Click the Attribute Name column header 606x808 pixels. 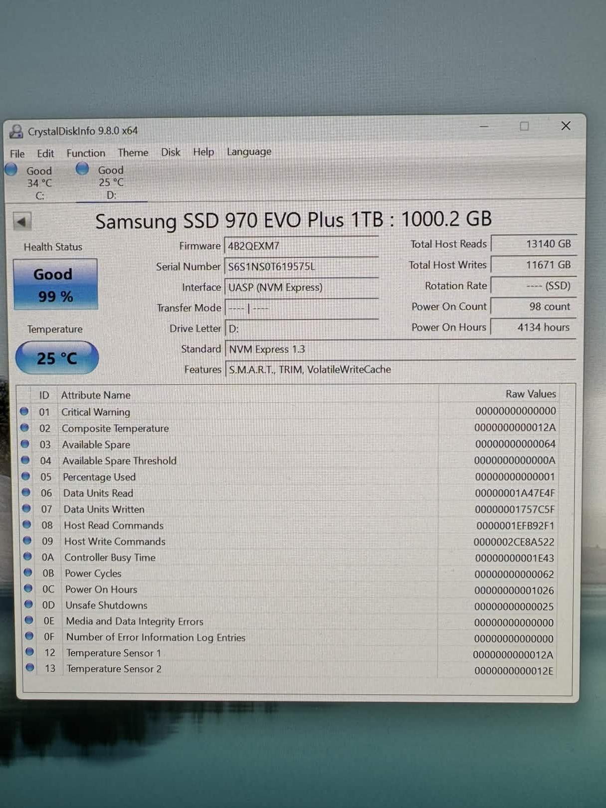[x=96, y=395]
